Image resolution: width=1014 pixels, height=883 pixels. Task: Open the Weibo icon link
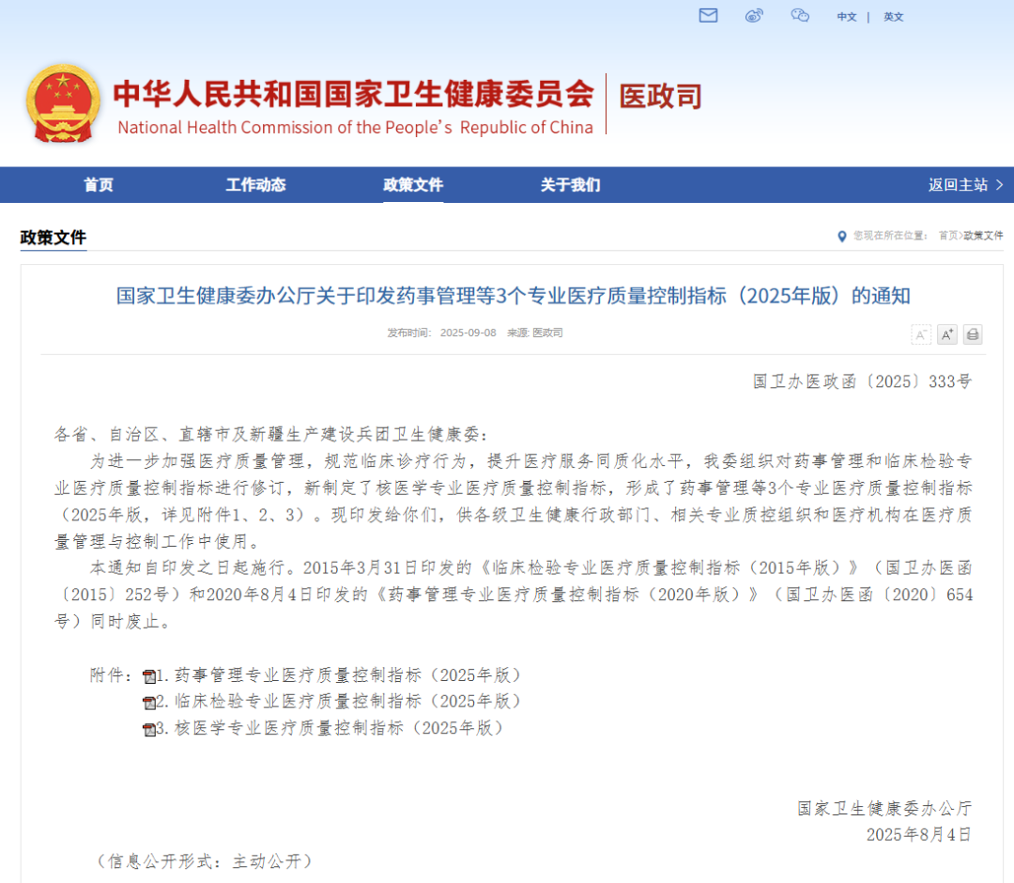coord(754,16)
